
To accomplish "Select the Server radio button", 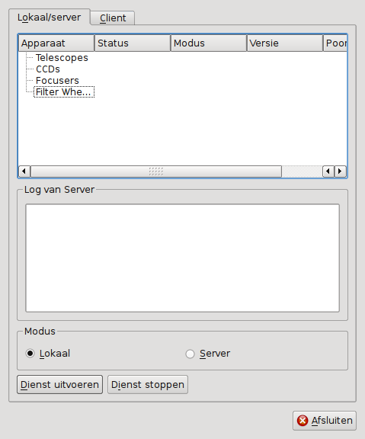I will pyautogui.click(x=190, y=354).
